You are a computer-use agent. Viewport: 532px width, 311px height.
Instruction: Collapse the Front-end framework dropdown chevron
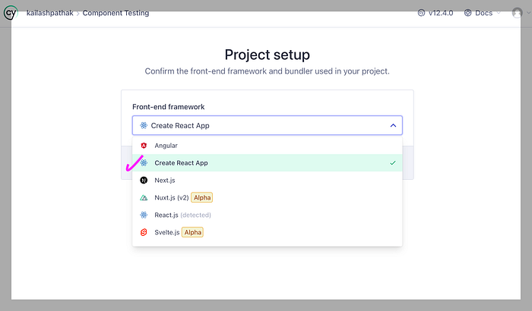pos(393,125)
